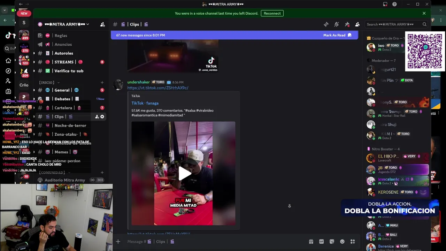The width and height of the screenshot is (446, 251).
Task: Open undershaker's profile name
Action: coord(138,82)
